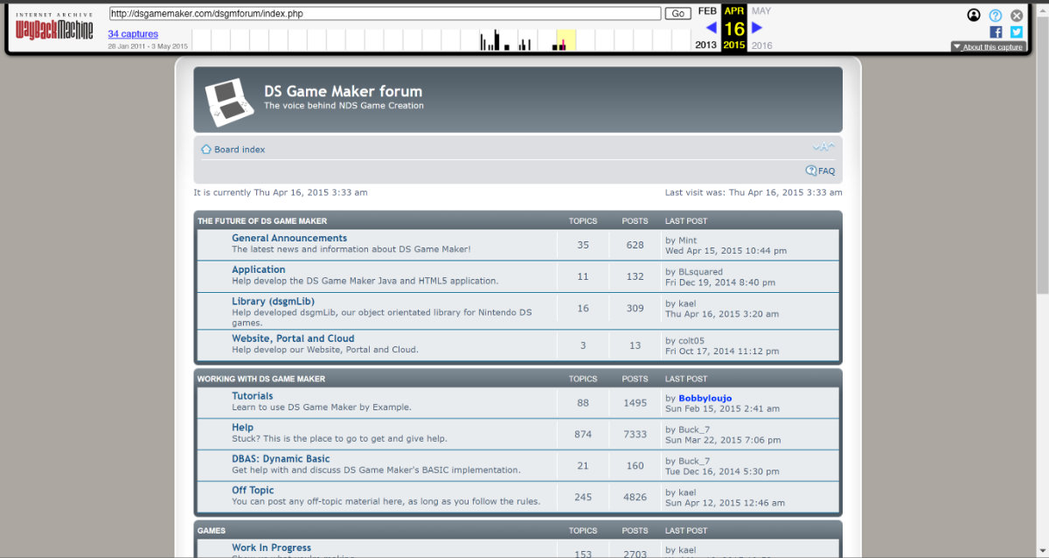
Task: Click the DS console forum logo
Action: click(x=228, y=101)
